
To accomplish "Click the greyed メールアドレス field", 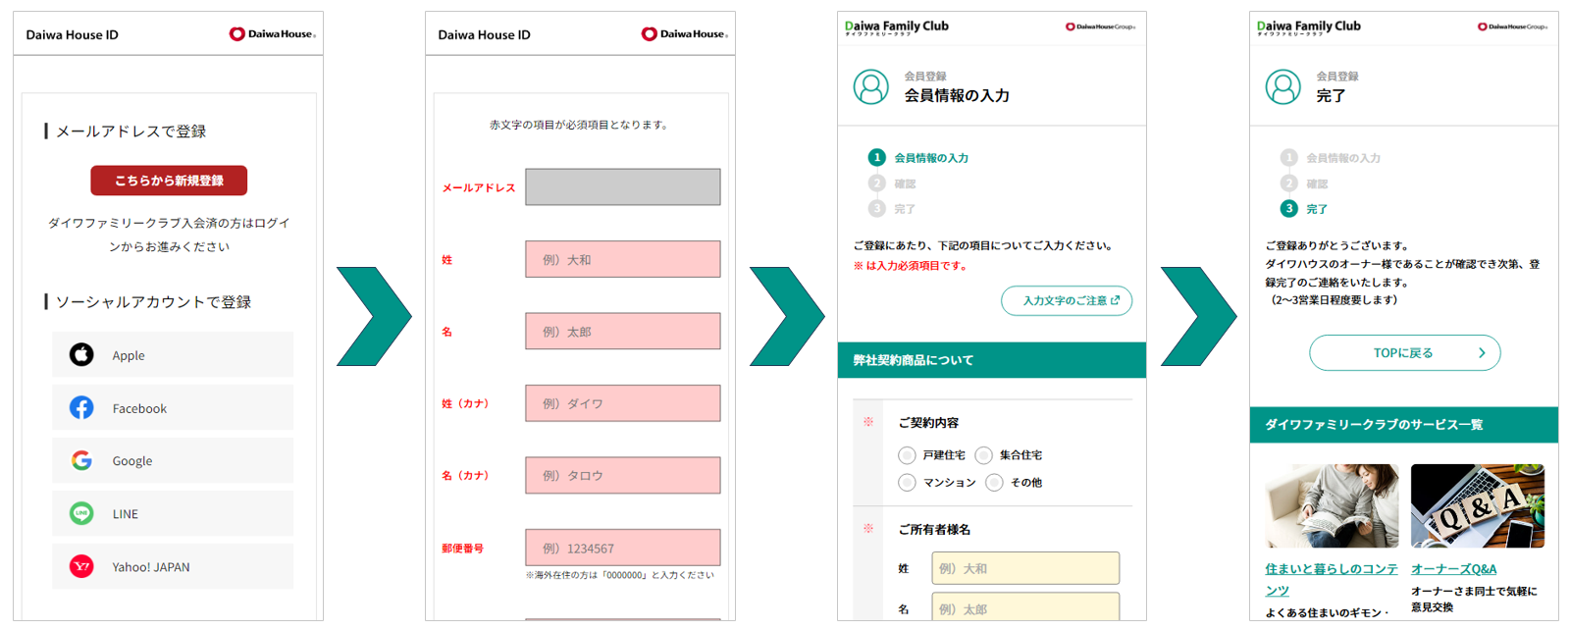I will pyautogui.click(x=622, y=186).
